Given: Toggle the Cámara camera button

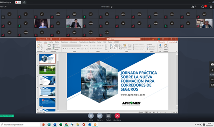Looking at the screenshot, I should point(100,116).
